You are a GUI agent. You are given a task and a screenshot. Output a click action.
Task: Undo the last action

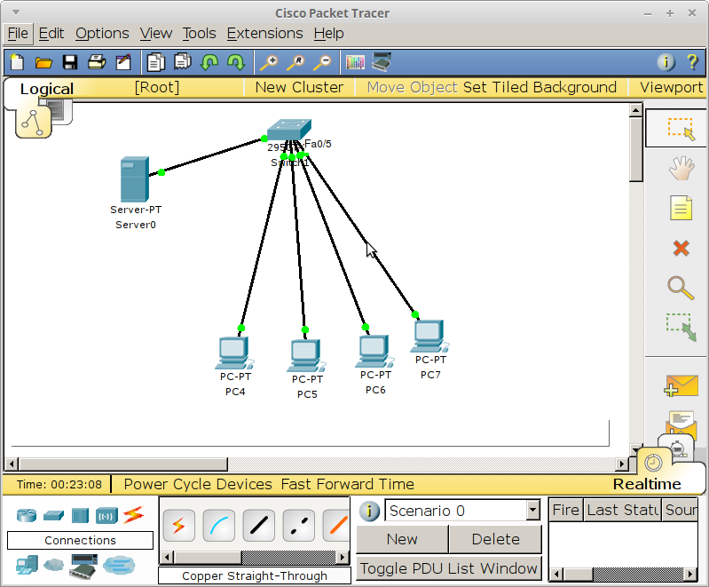coord(209,62)
